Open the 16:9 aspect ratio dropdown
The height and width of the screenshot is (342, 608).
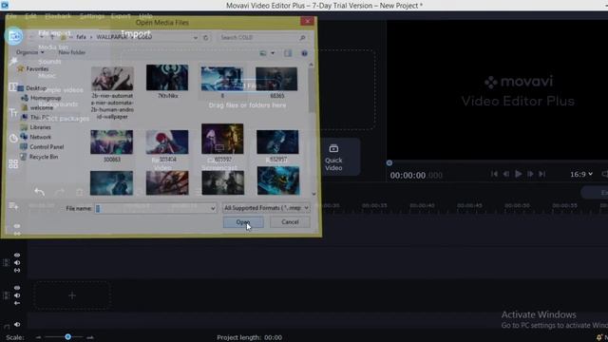tap(580, 175)
